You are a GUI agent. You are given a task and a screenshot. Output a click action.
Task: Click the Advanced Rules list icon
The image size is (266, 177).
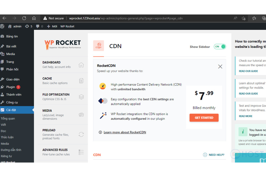click(81, 152)
